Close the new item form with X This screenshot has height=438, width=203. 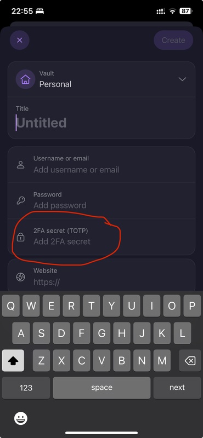point(20,40)
